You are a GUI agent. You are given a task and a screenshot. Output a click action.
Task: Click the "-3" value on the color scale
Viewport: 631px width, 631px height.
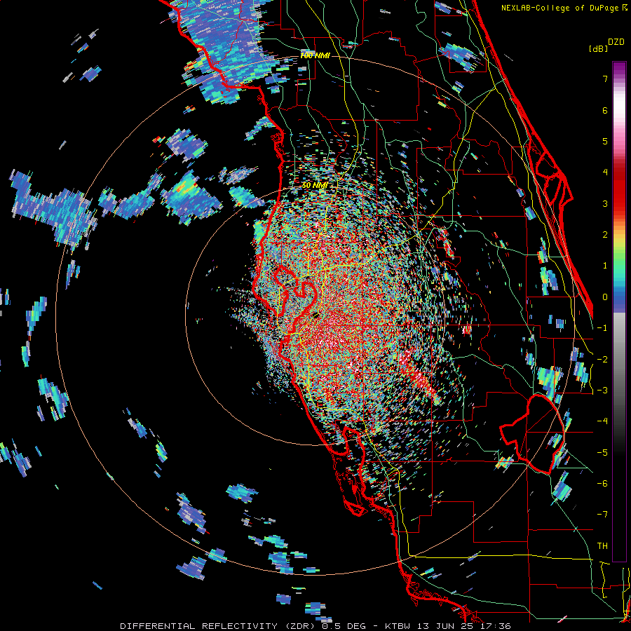click(602, 391)
